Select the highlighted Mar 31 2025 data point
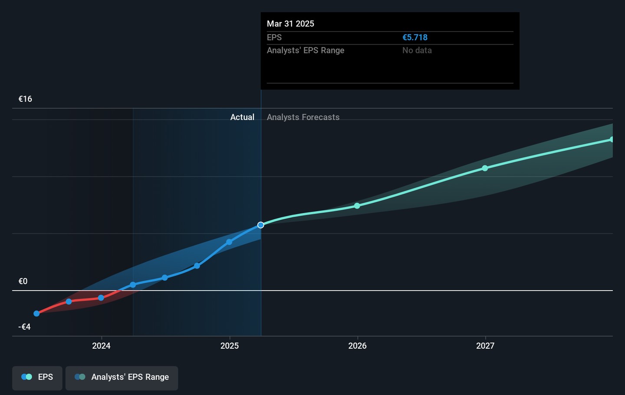This screenshot has height=395, width=625. [x=261, y=225]
